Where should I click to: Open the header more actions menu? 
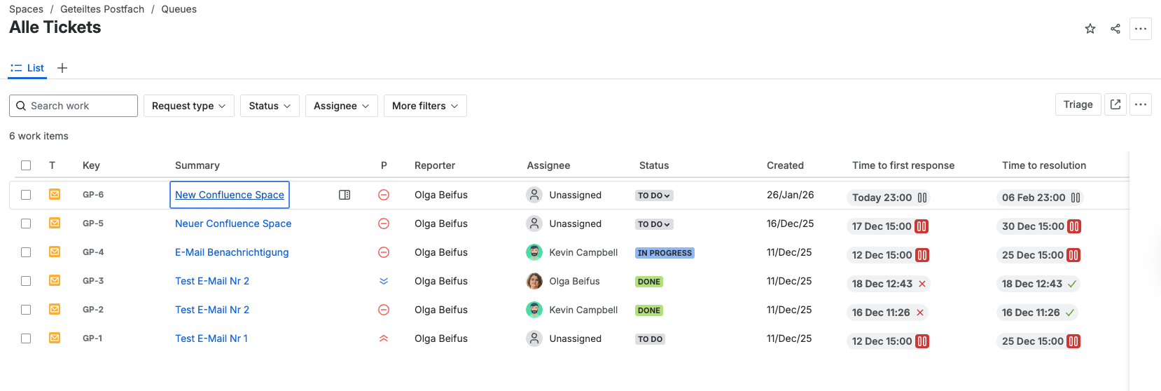(1141, 29)
